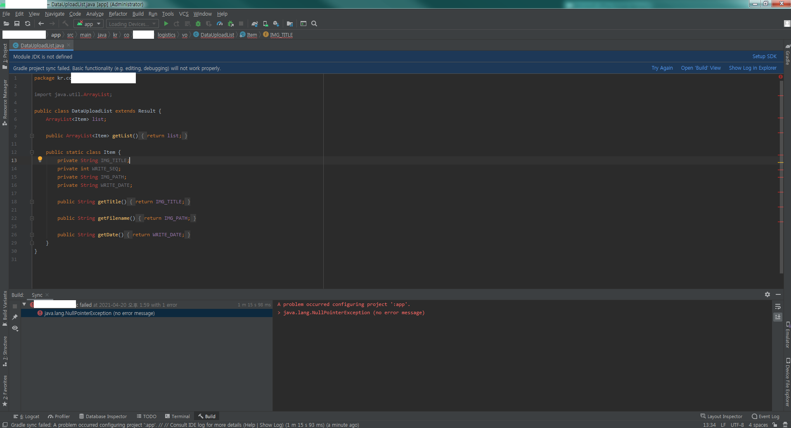
Task: Open Search Everywhere with the magnifier icon
Action: coord(314,24)
